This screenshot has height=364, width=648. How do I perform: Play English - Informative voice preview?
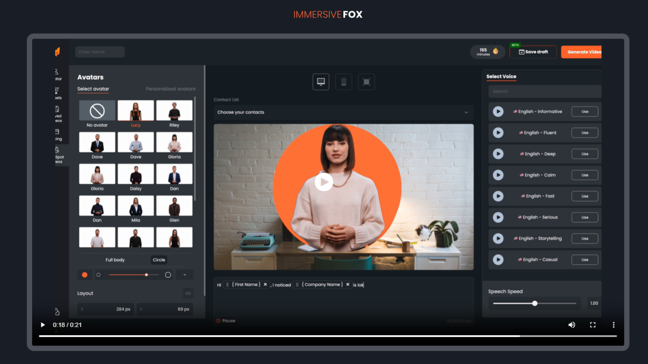click(498, 112)
